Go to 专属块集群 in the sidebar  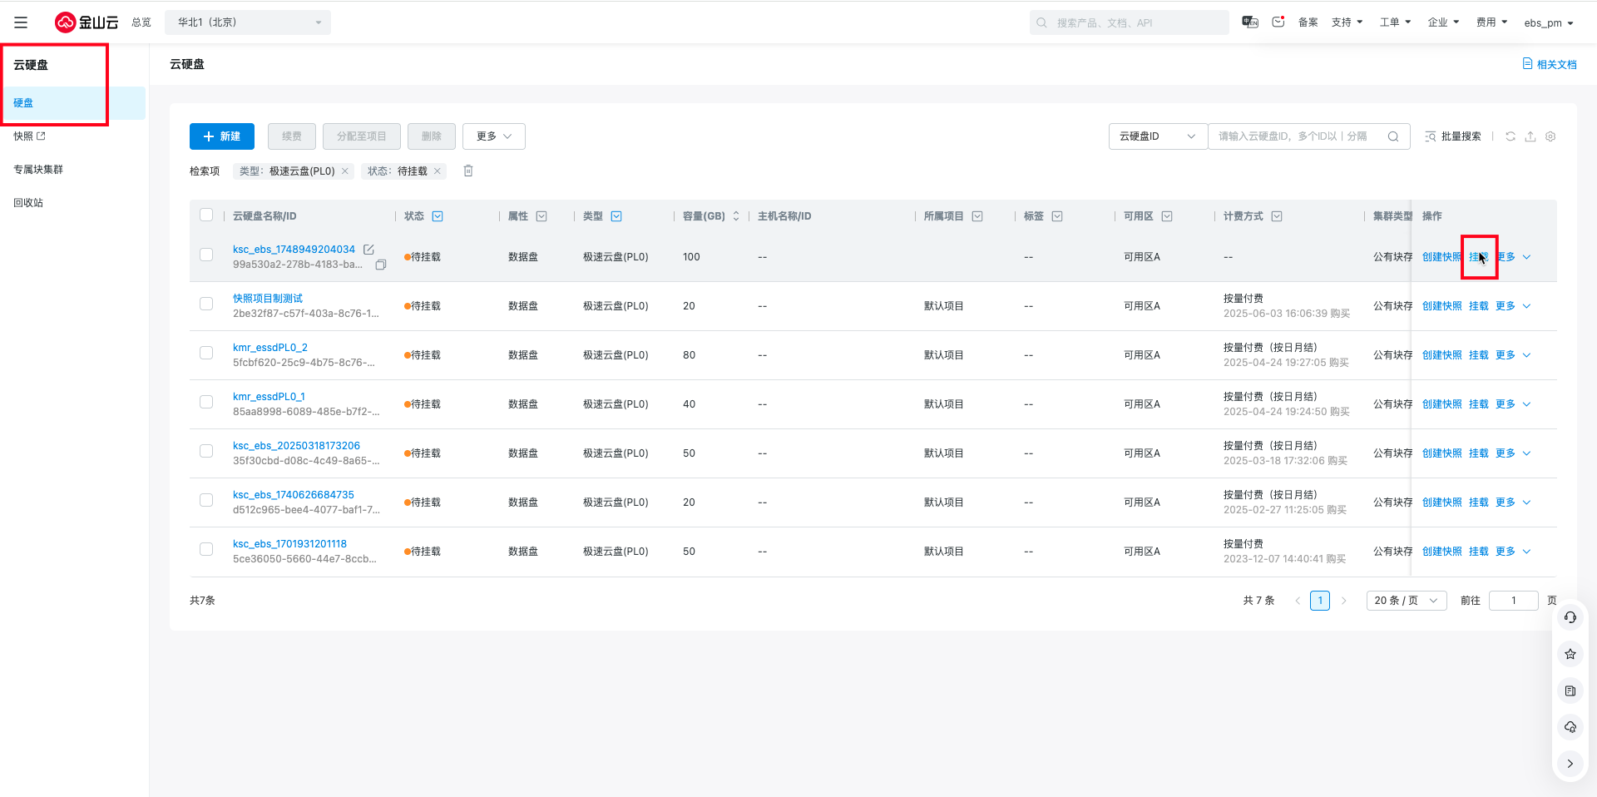pos(38,170)
